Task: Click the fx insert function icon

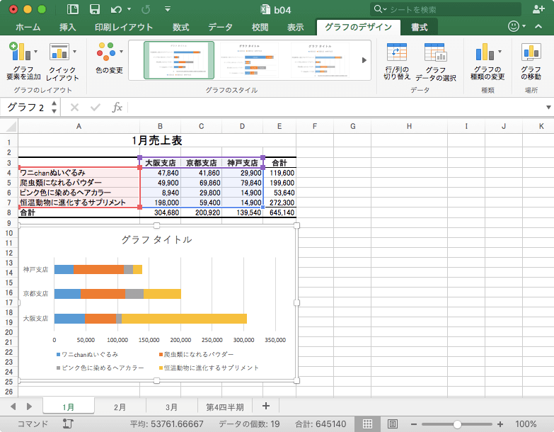Action: (117, 107)
